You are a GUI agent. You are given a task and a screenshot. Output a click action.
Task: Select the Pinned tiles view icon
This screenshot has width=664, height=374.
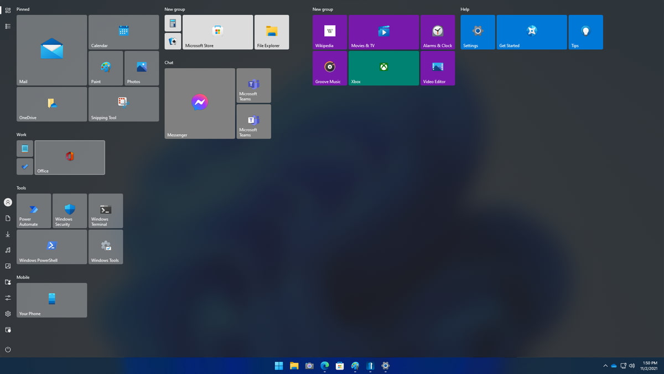pos(8,10)
